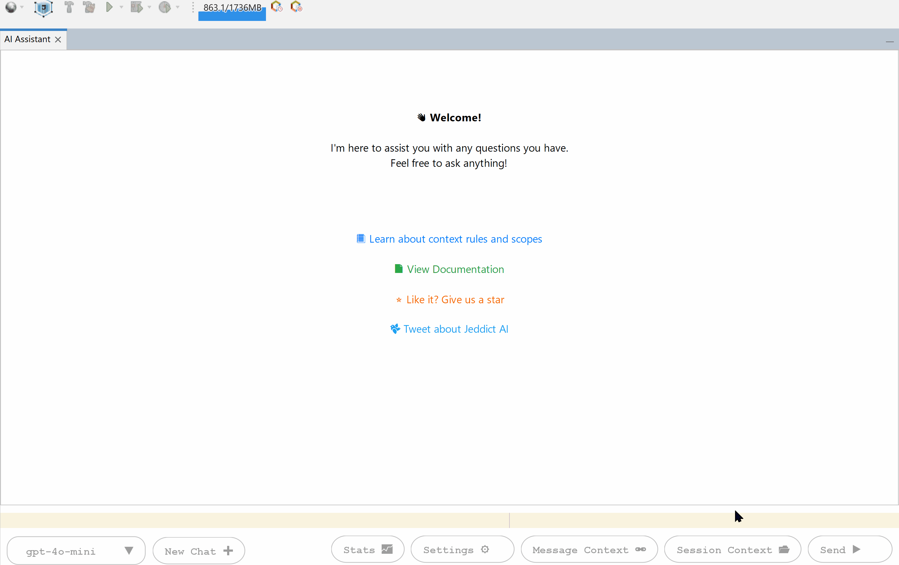Run the project with the play icon

109,7
